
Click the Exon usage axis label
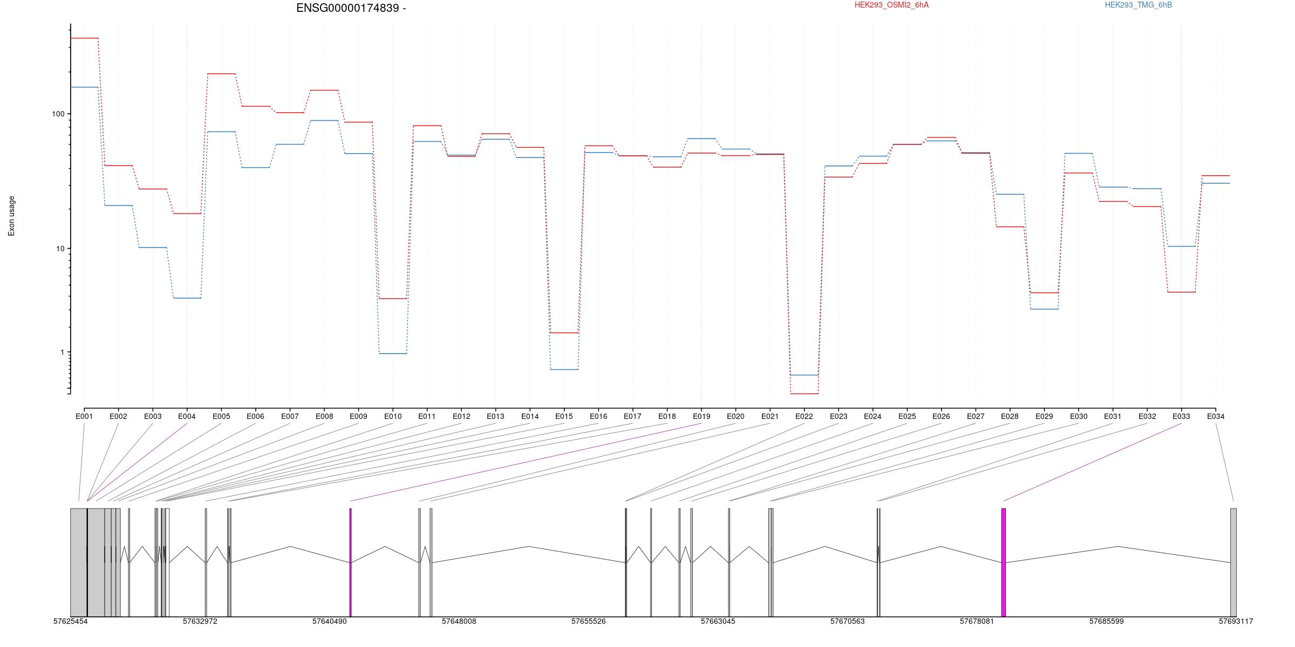pos(11,216)
